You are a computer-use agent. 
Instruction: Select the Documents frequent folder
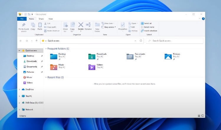pyautogui.click(x=136, y=56)
